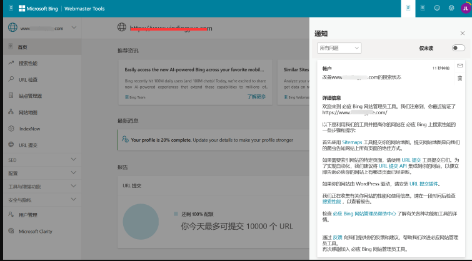Toggle the 仅未读 unread-only switch

click(458, 48)
